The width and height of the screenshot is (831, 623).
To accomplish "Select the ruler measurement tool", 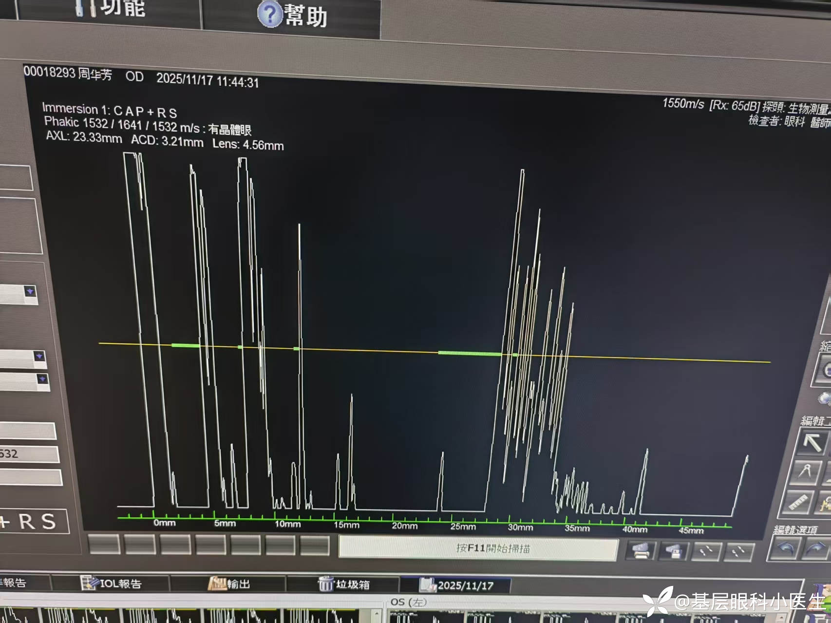I will [798, 502].
